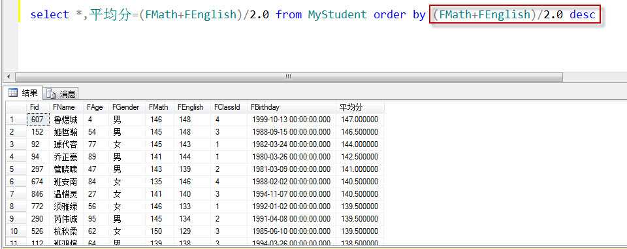
Task: Click the Fid cell 607
Action: click(x=38, y=120)
